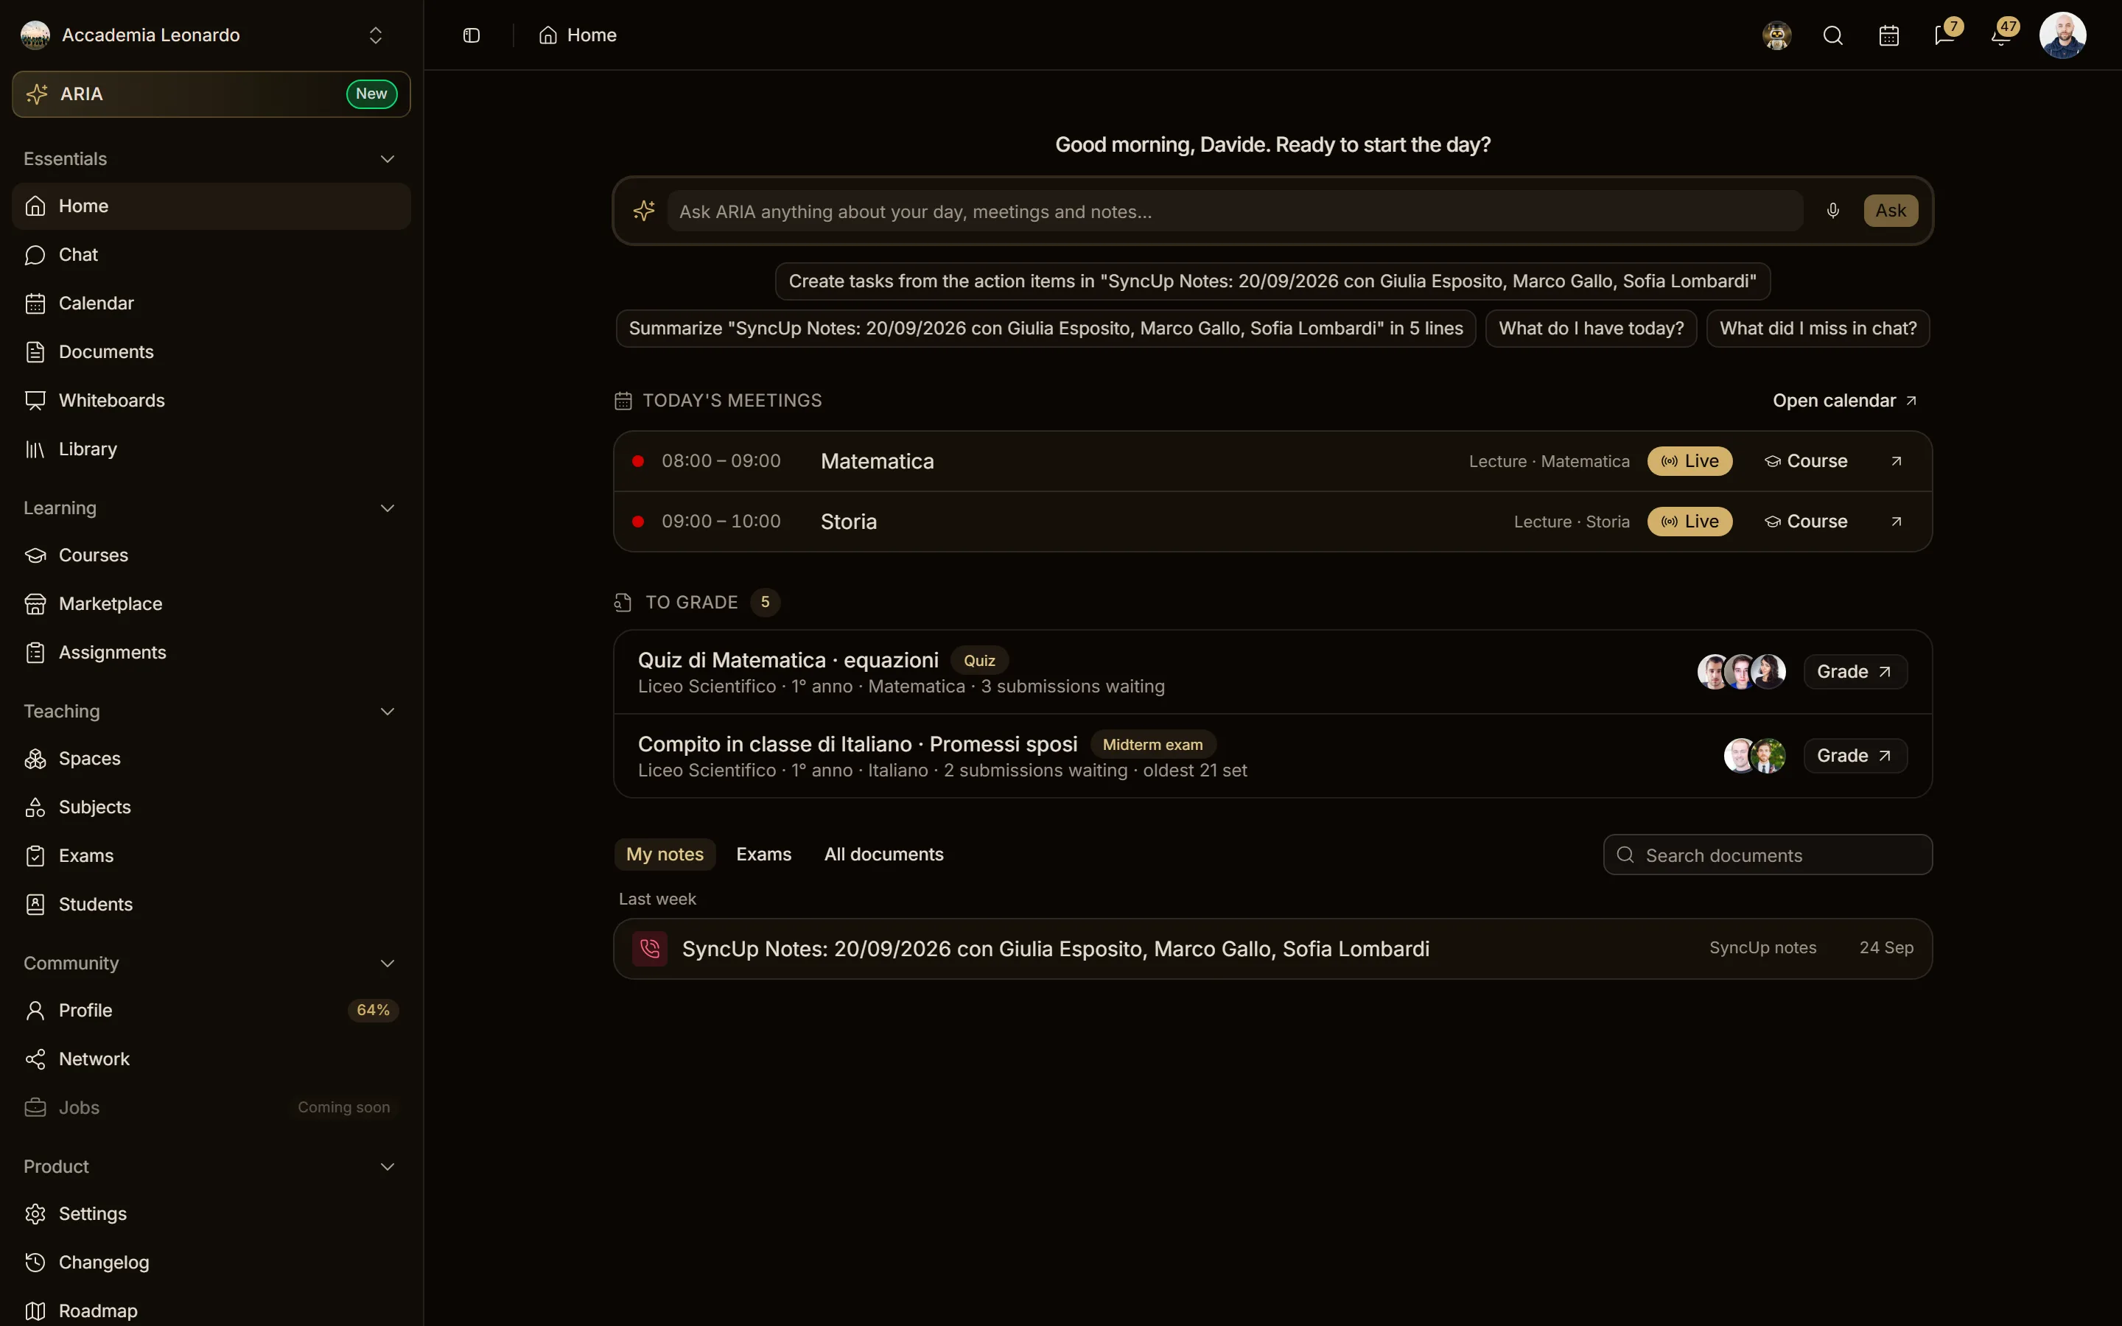Open Storia meeting external arrow
2122x1326 pixels.
point(1896,522)
